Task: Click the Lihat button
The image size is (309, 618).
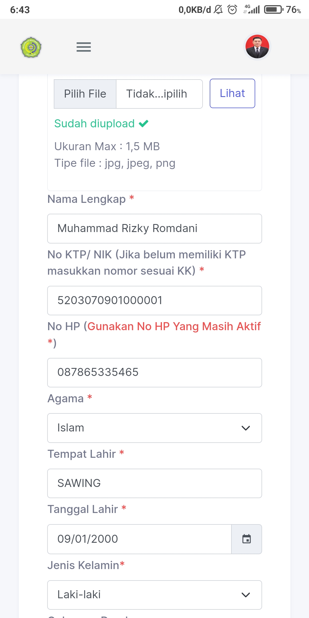Action: pos(232,94)
